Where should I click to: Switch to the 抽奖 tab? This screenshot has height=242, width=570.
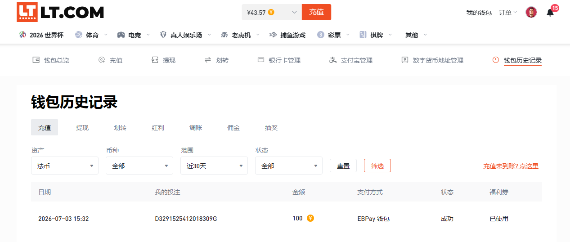(x=271, y=128)
